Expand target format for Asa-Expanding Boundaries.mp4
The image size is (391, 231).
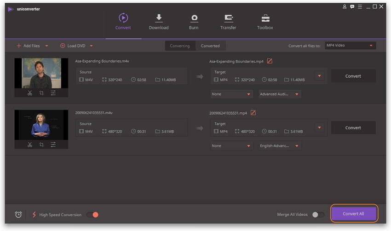coord(319,76)
